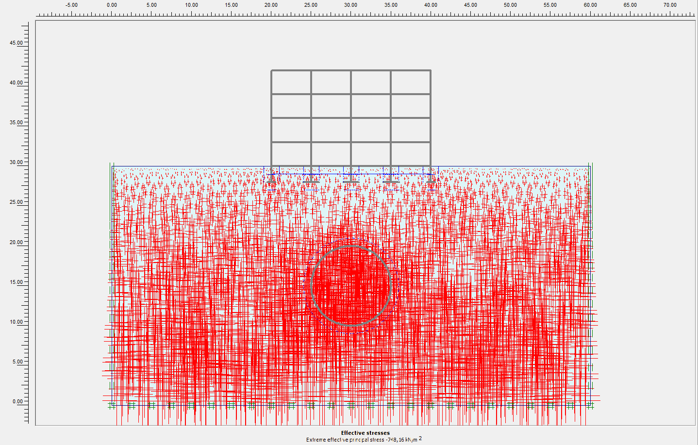The image size is (698, 445).
Task: Click the 10.00 label on horizontal ruler
Action: 191,5
